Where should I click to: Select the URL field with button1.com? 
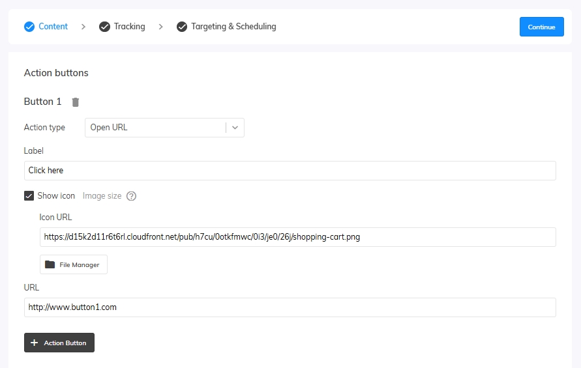tap(290, 307)
